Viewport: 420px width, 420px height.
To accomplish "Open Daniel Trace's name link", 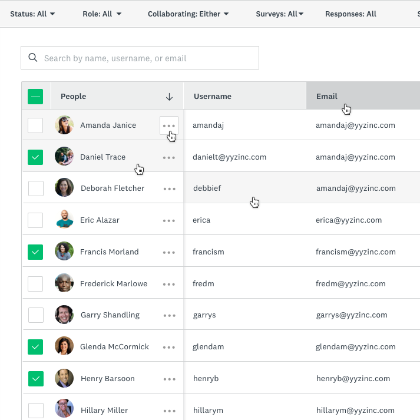I will [x=103, y=157].
